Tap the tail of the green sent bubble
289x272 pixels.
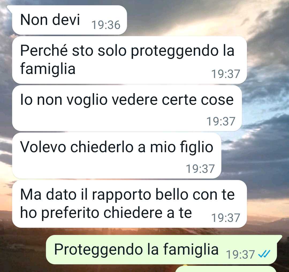[x=279, y=238]
